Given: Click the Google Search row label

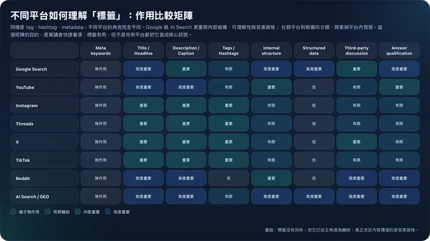Looking at the screenshot, I should point(44,69).
